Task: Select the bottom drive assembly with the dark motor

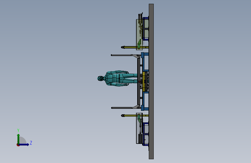Action: coord(140,128)
